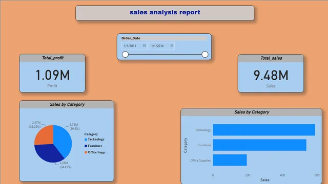Image resolution: width=328 pixels, height=184 pixels.
Task: Select Furniture in the pie chart legend
Action: [x=93, y=146]
